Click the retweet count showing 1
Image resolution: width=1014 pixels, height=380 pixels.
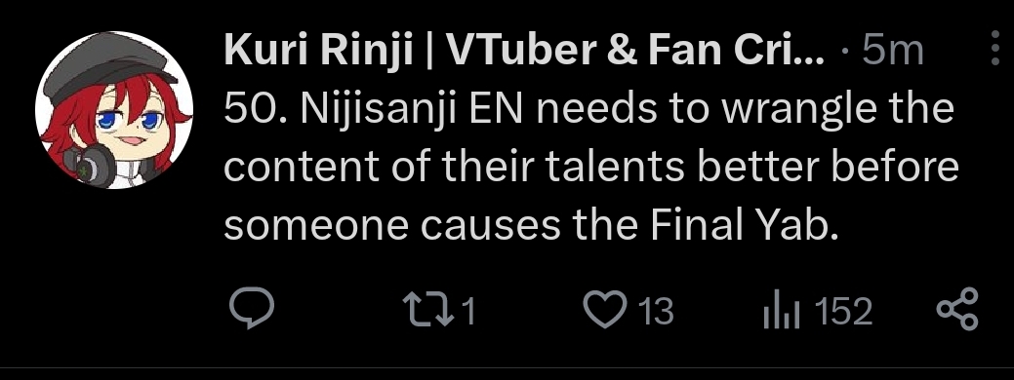468,312
